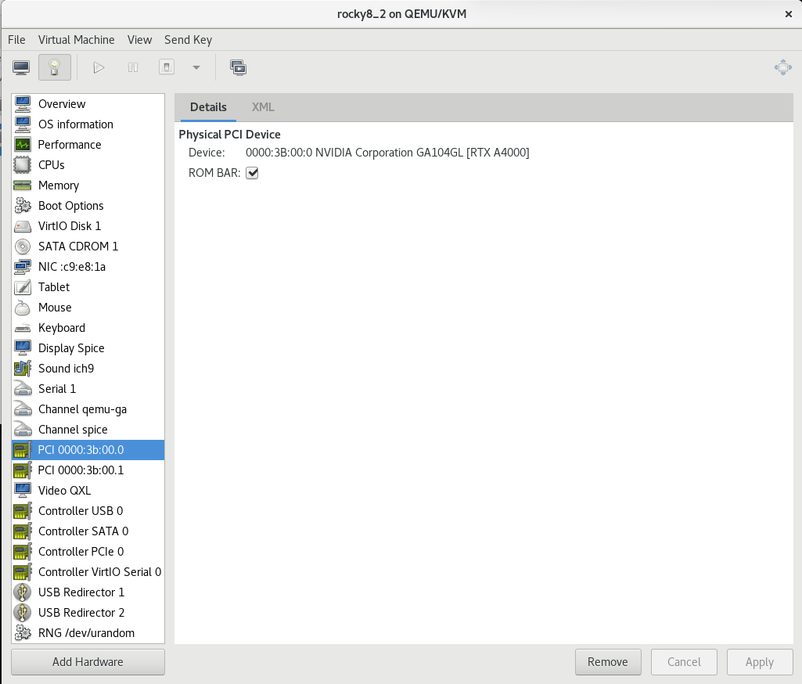Viewport: 802px width, 684px height.
Task: Open the Virtual Machine menu
Action: point(76,40)
